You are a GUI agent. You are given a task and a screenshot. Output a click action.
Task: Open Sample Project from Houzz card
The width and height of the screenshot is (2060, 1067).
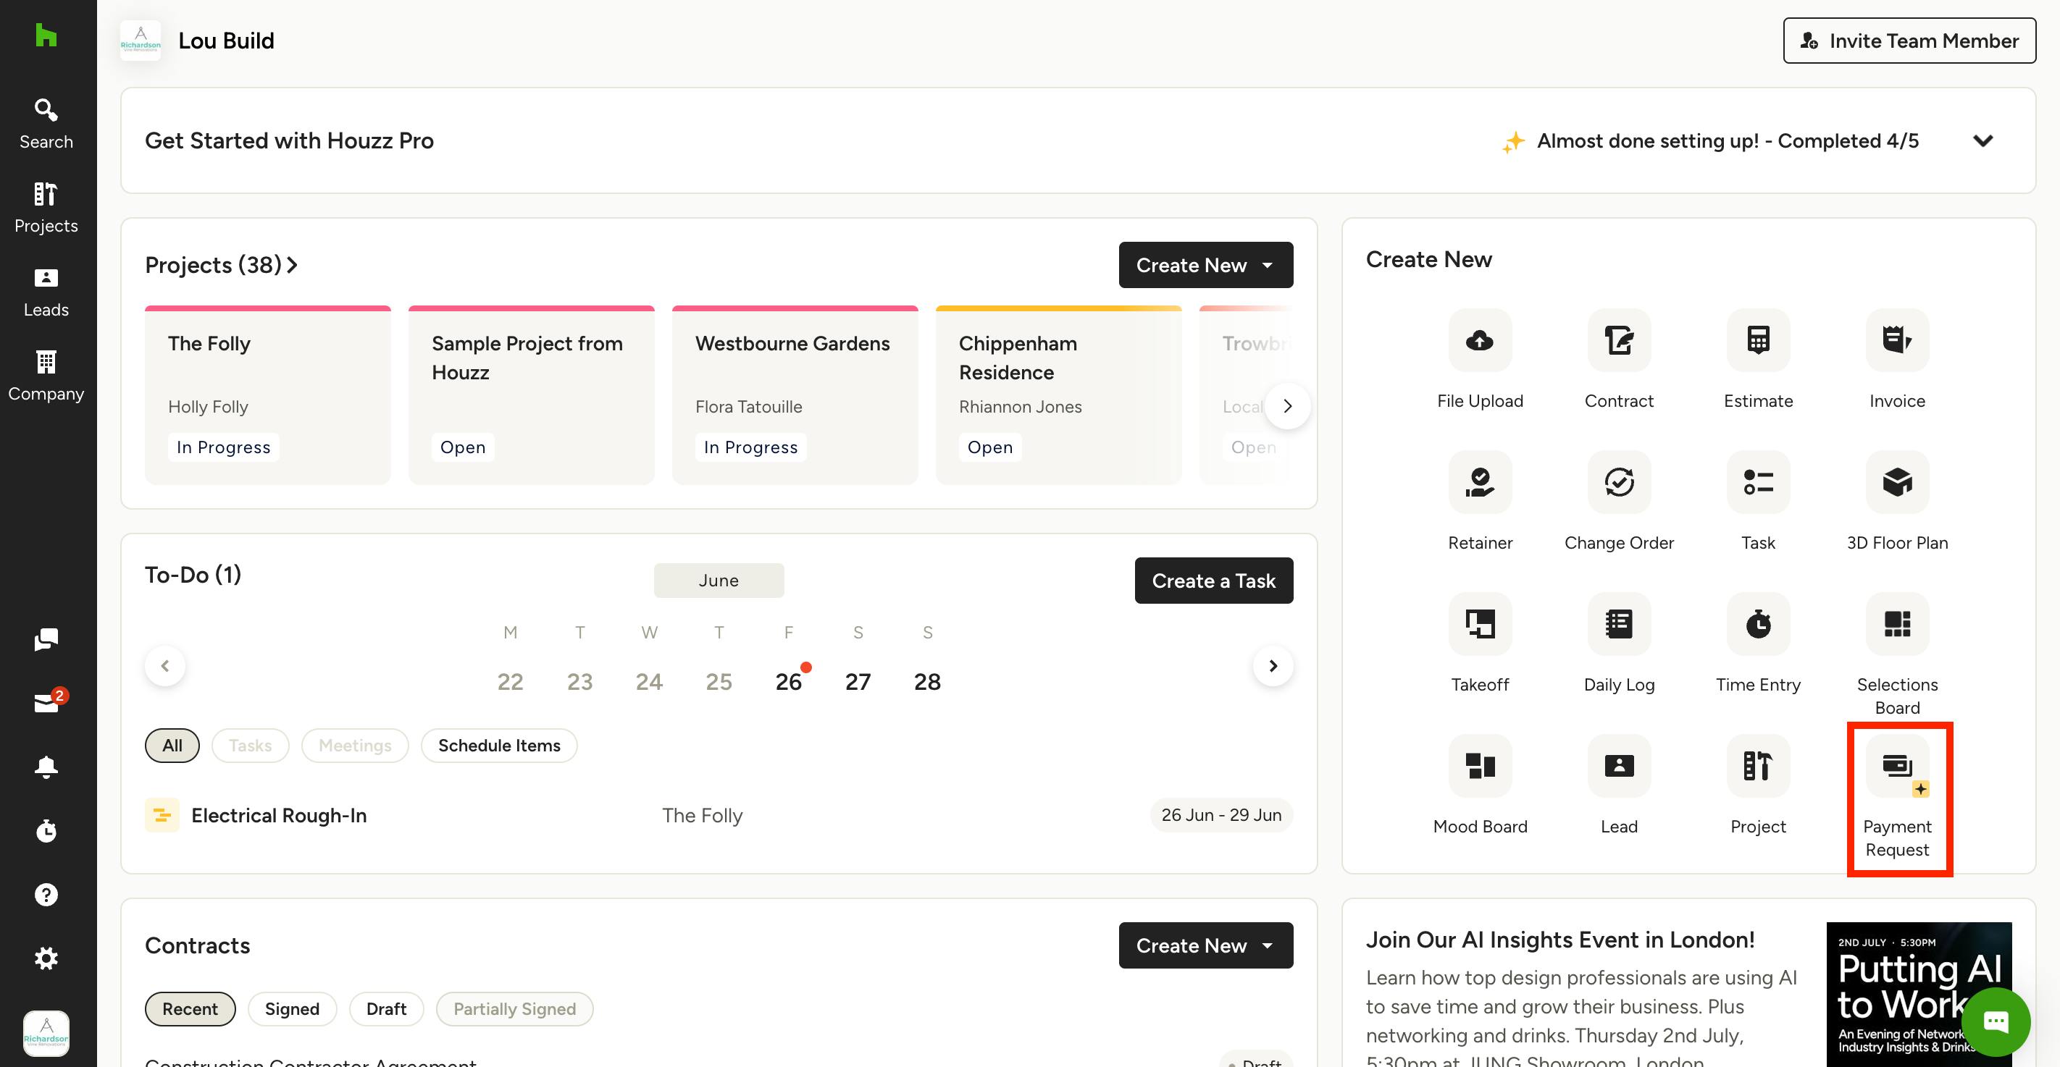pos(531,395)
